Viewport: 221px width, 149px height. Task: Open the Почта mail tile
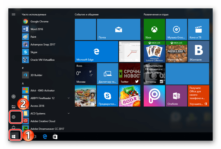118,29
